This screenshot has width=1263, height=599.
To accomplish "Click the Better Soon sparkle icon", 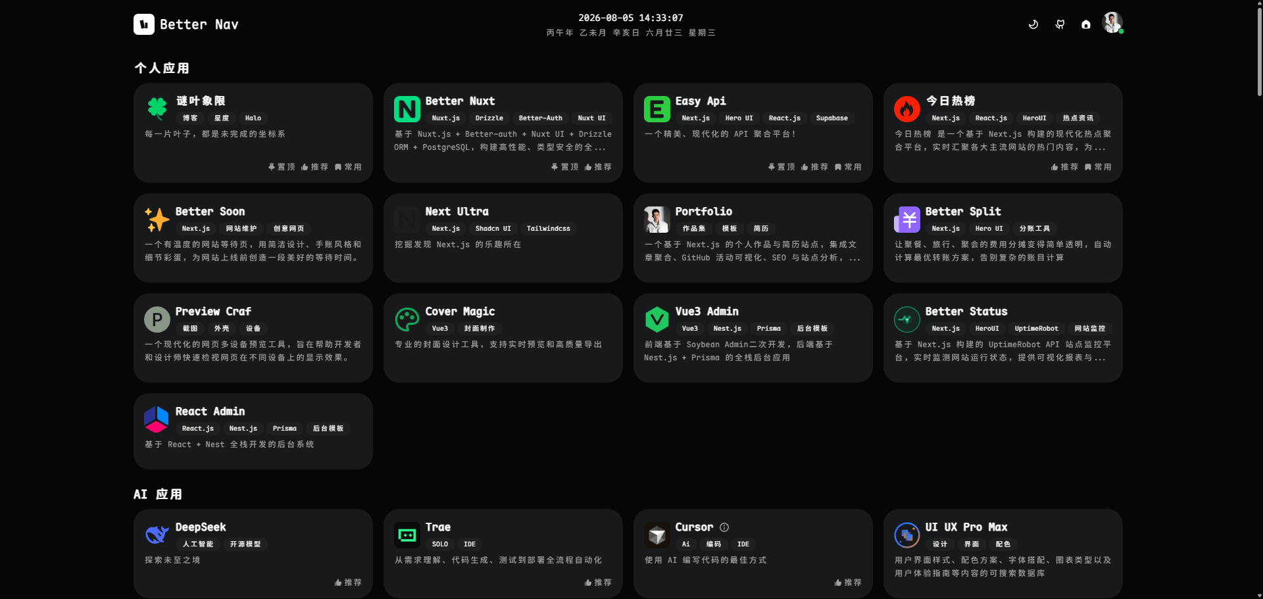I will coord(157,219).
